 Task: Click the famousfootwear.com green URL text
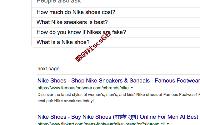point(83,88)
